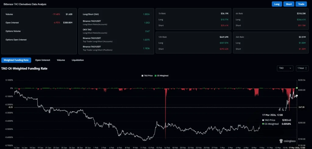Click the Bittensor TAO Derivatives Data Analysis heading
This screenshot has height=149, width=312.
click(x=25, y=4)
